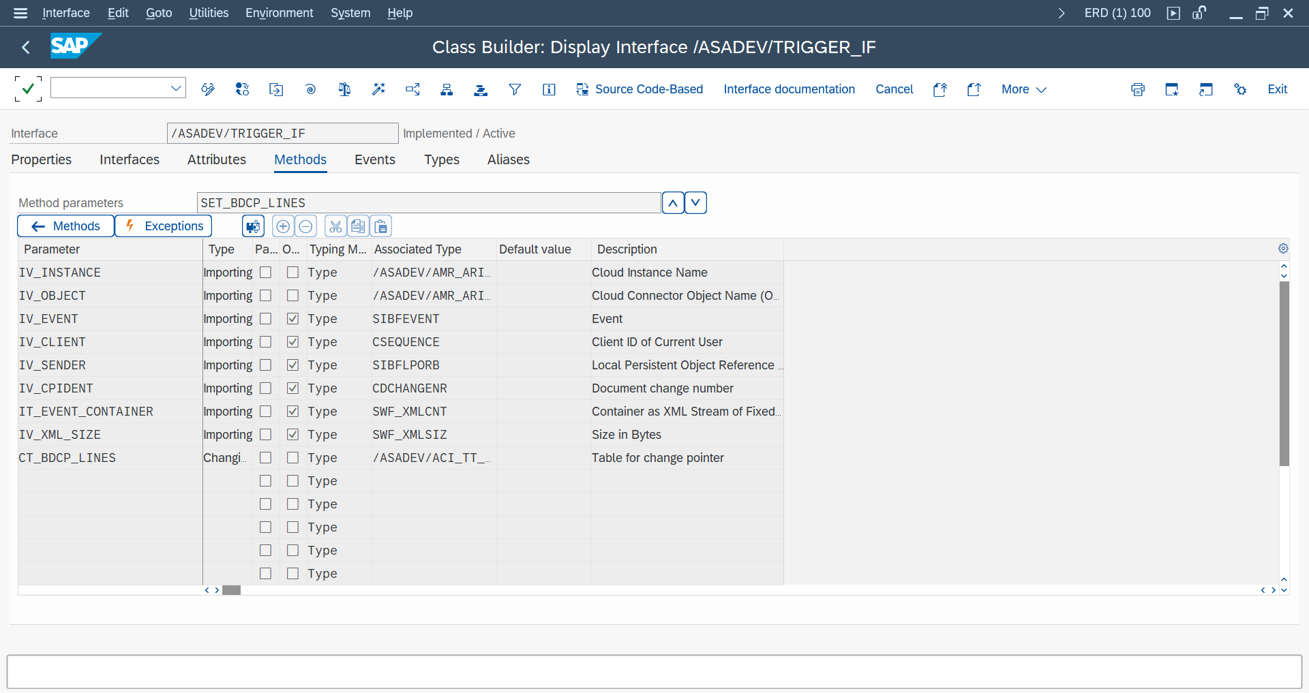1309x693 pixels.
Task: Toggle Pass-by-value checkbox for IV_INSTANCE
Action: tap(266, 272)
